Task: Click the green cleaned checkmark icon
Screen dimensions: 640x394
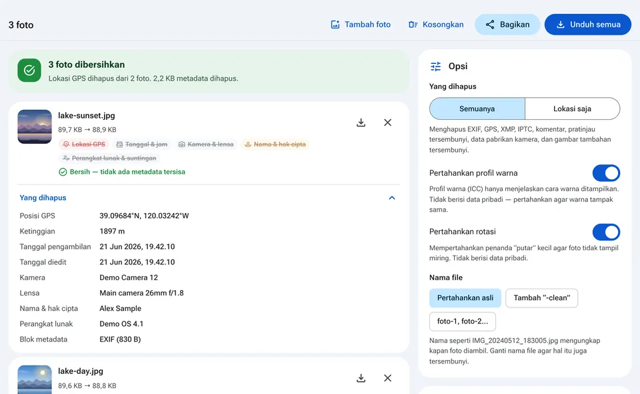Action: [x=29, y=70]
